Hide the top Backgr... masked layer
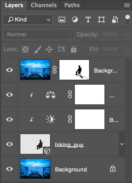The image size is (132, 183). pyautogui.click(x=9, y=70)
